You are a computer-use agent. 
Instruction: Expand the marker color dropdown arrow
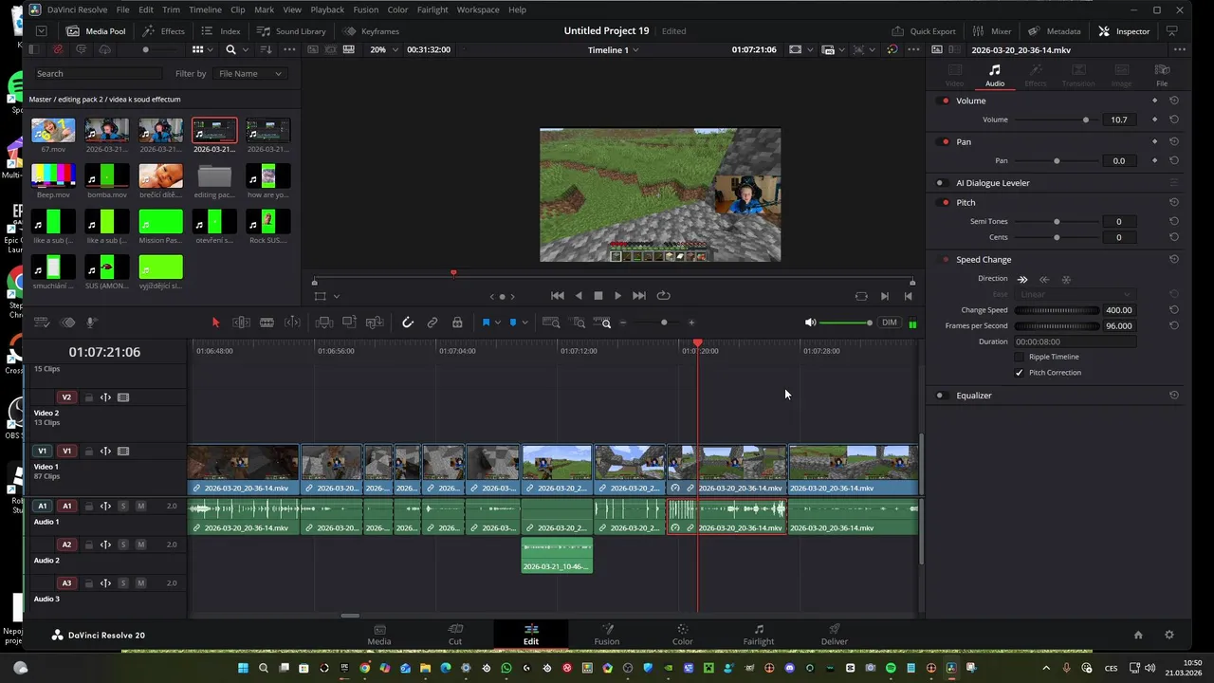(x=524, y=323)
